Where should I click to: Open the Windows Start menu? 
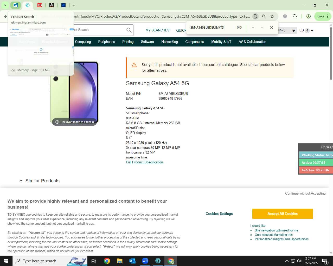(6, 261)
